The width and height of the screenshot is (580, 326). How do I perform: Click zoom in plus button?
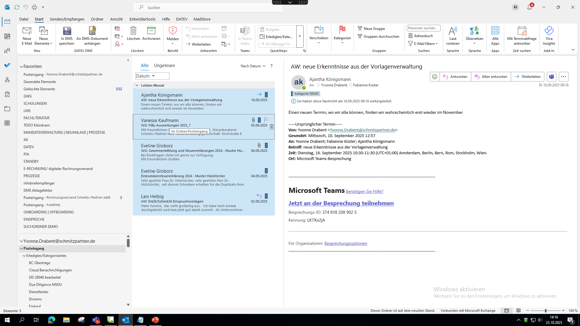click(563, 311)
